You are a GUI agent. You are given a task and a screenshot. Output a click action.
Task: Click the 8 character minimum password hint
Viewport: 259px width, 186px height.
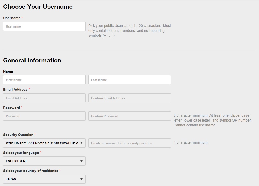[212, 120]
